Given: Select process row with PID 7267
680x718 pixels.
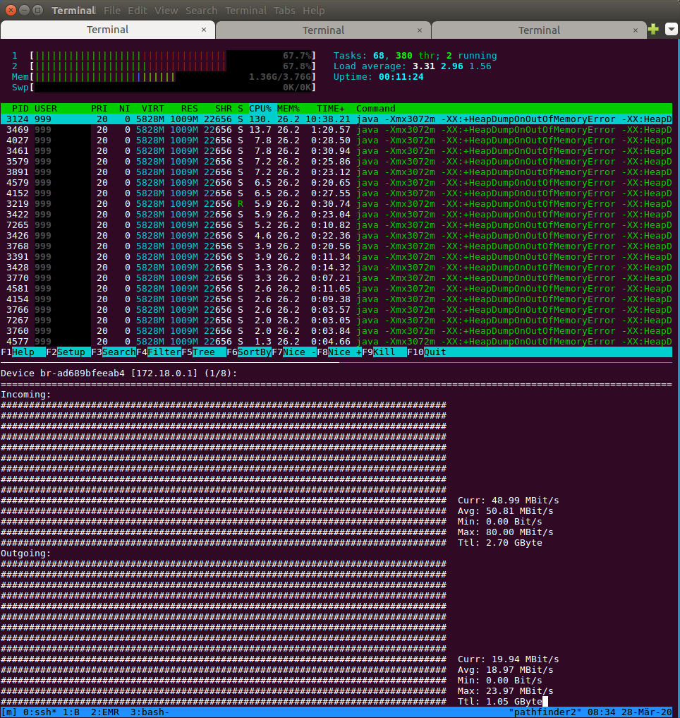Looking at the screenshot, I should click(336, 320).
